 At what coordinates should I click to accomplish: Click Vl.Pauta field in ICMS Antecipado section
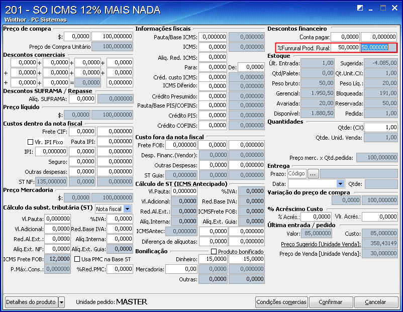(x=184, y=191)
